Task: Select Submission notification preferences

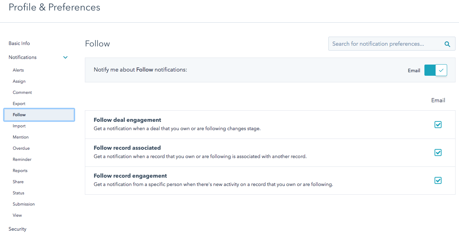Action: (x=23, y=204)
